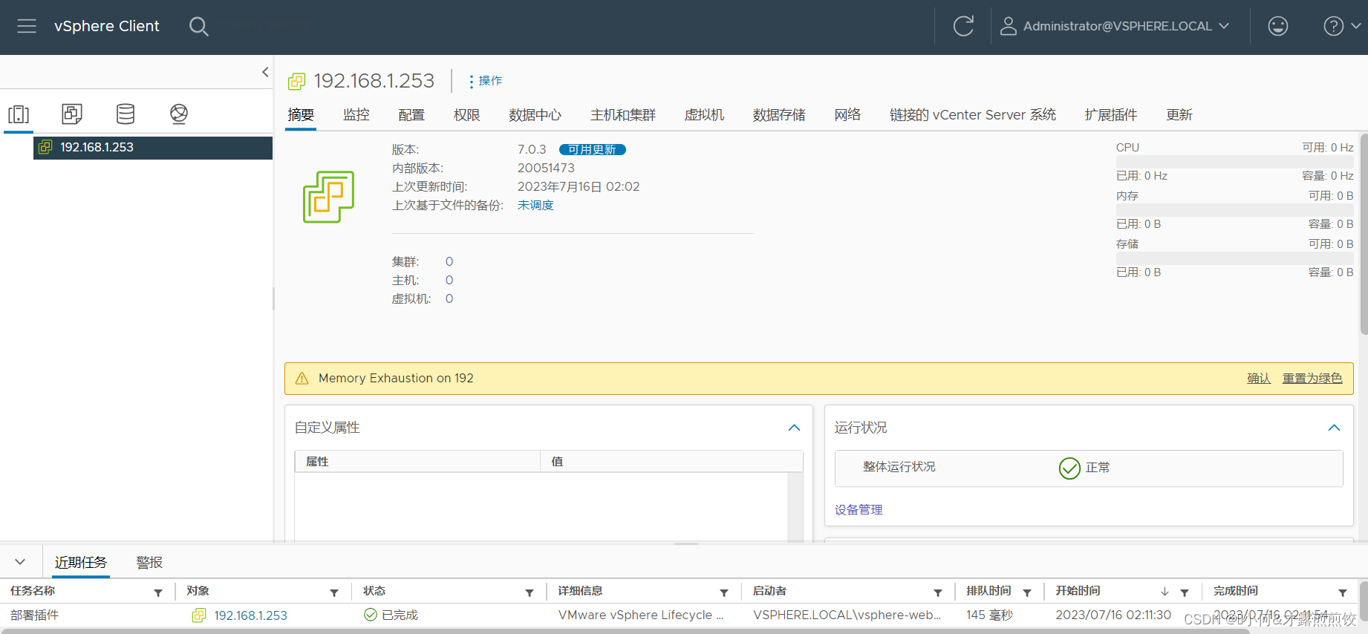Viewport: 1368px width, 634px height.
Task: Sort tasks by start time arrow
Action: coord(1165,592)
